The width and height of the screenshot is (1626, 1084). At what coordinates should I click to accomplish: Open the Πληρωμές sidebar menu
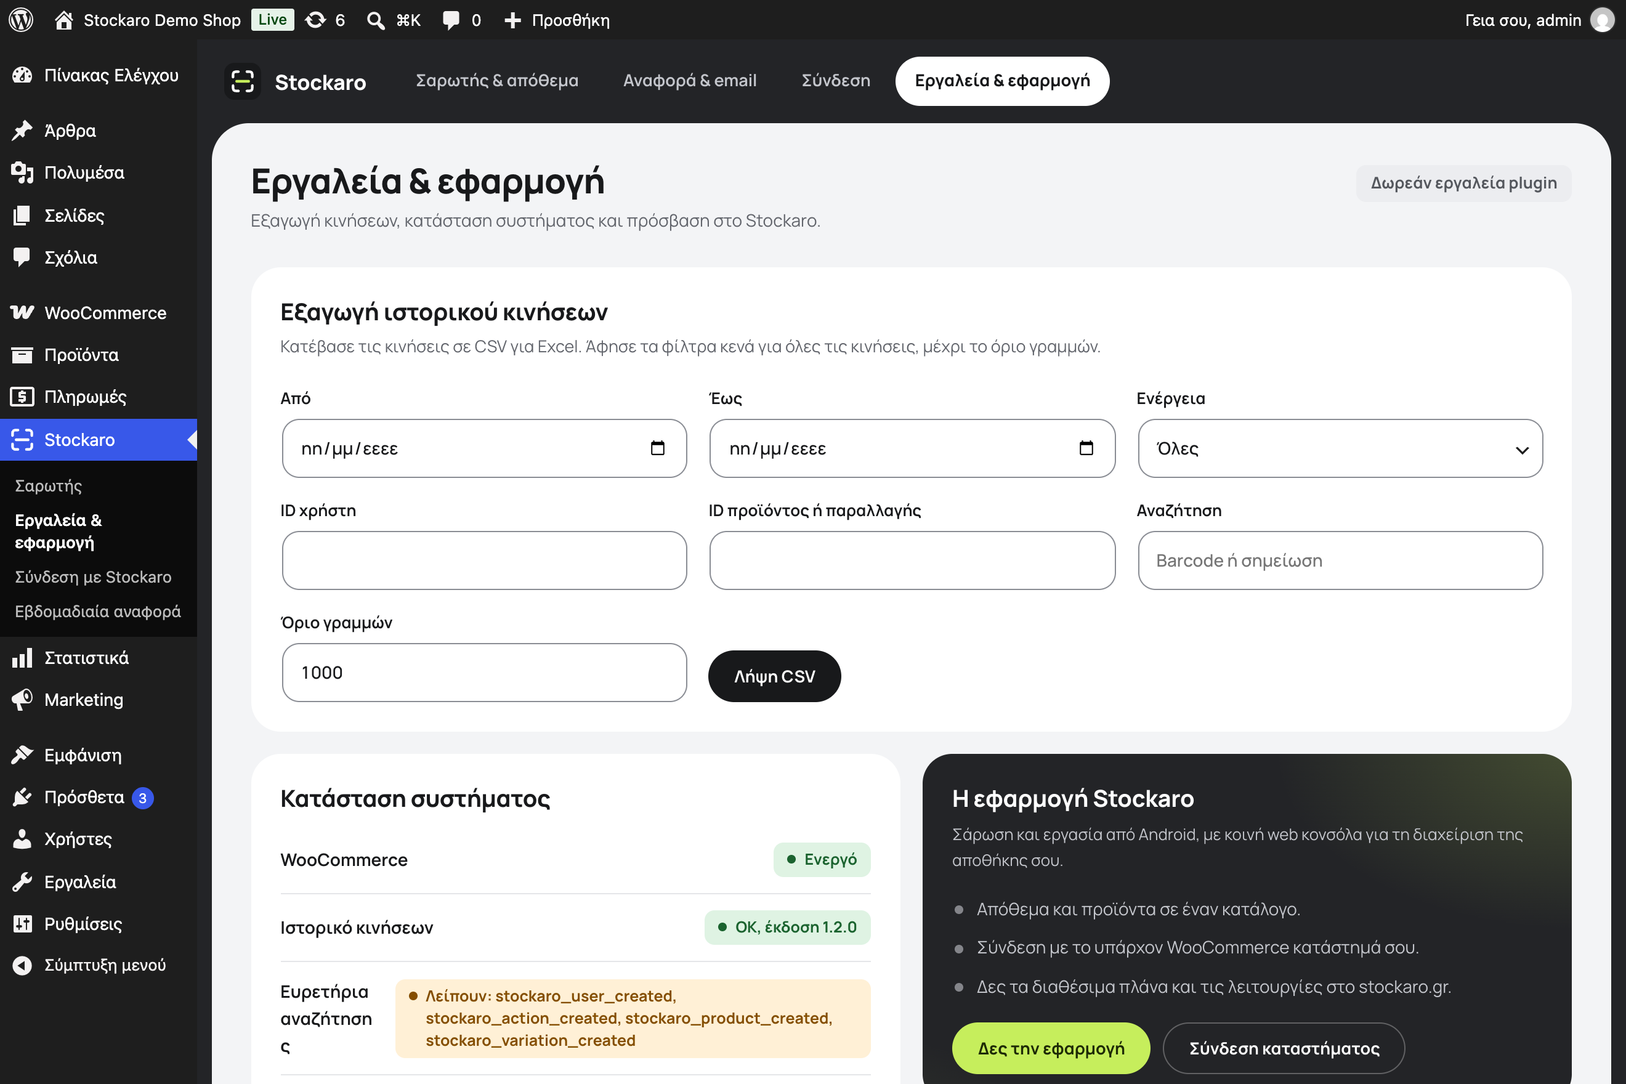(98, 397)
